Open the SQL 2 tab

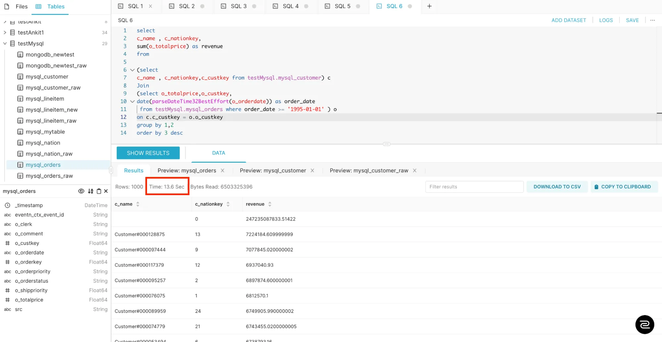click(187, 6)
